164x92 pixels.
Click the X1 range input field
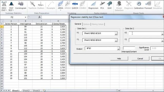click(98, 33)
